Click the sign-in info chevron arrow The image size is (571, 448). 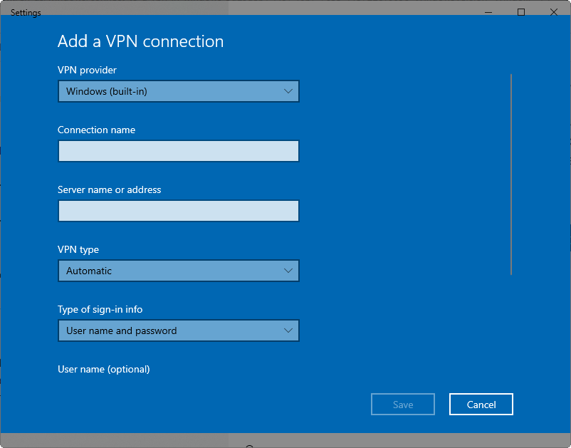click(x=288, y=330)
